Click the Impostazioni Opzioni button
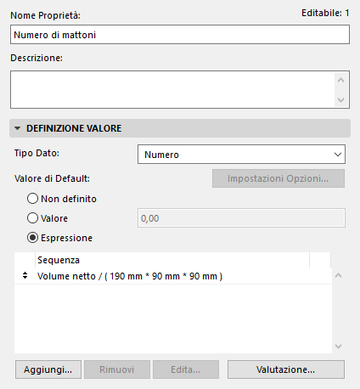 [278, 178]
